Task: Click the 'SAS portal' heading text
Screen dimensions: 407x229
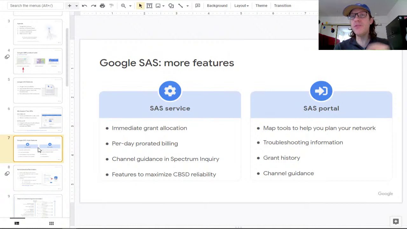Action: [x=321, y=108]
